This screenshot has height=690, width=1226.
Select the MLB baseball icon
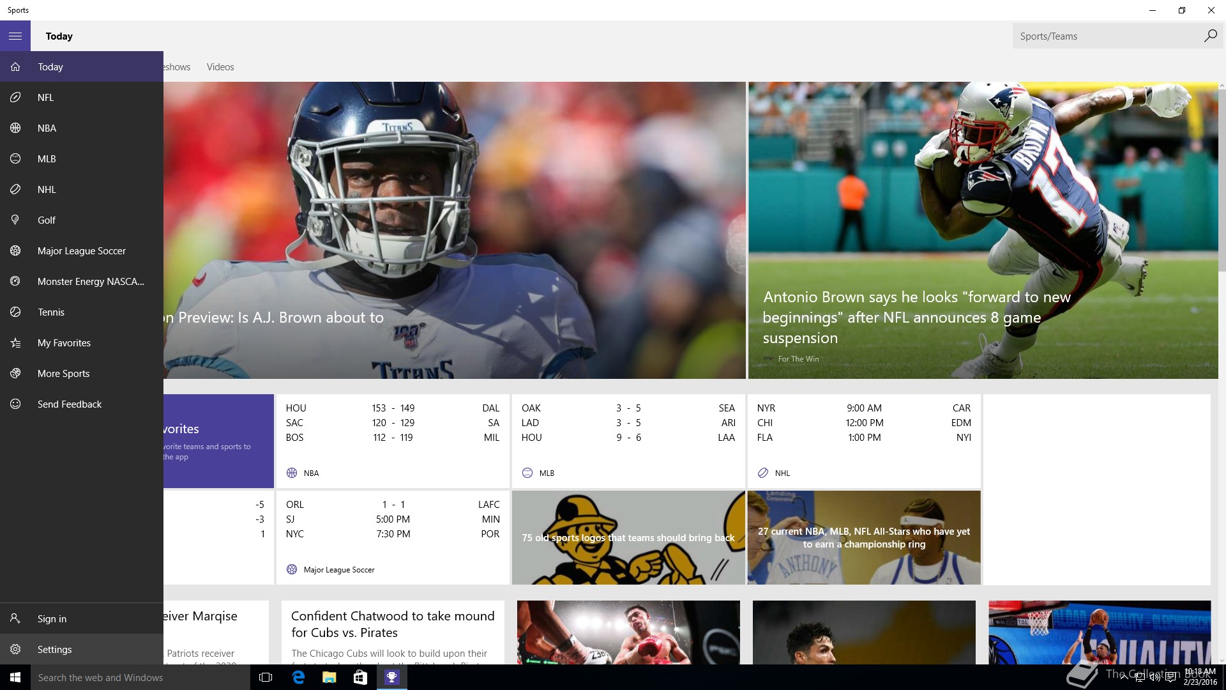[15, 158]
